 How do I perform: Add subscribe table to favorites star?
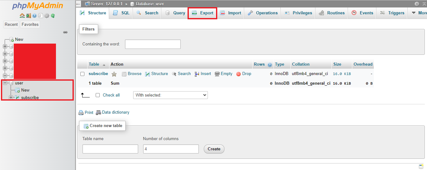click(x=114, y=74)
